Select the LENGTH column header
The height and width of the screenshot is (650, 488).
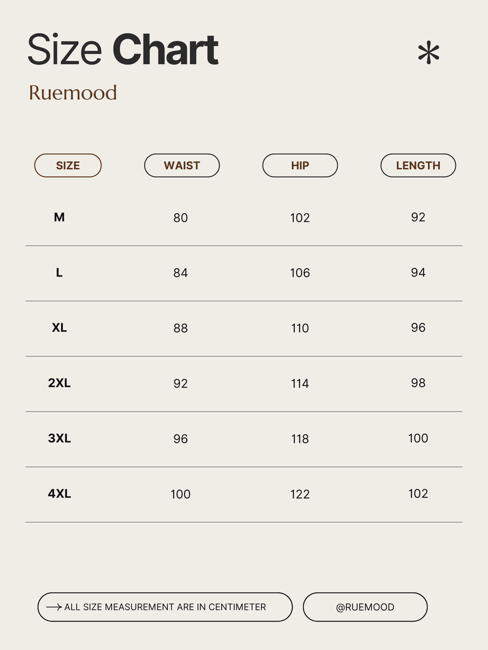click(418, 166)
